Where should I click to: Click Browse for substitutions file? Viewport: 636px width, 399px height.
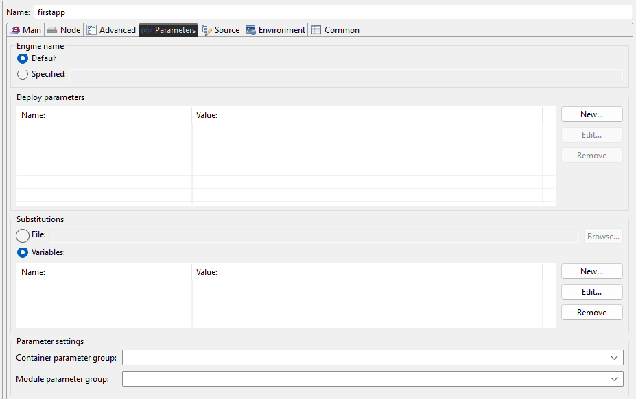[603, 237]
